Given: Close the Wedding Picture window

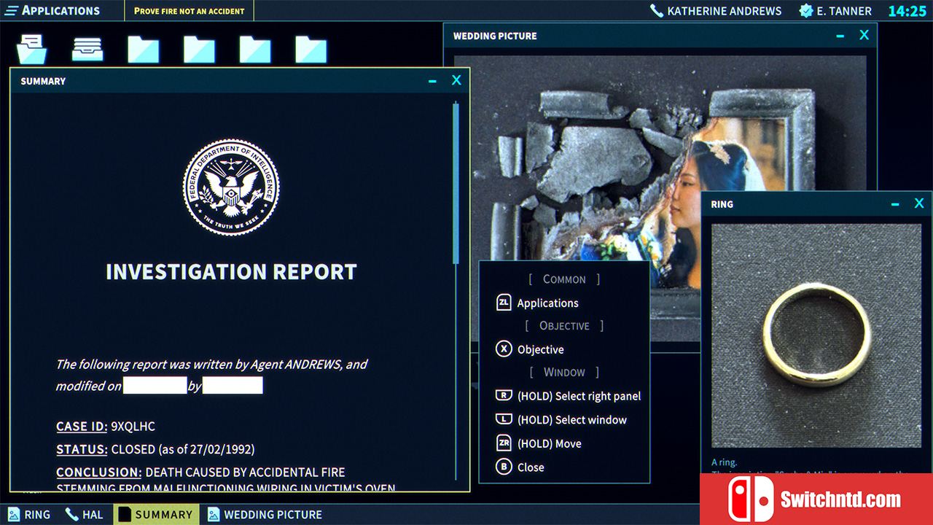Looking at the screenshot, I should (x=864, y=35).
